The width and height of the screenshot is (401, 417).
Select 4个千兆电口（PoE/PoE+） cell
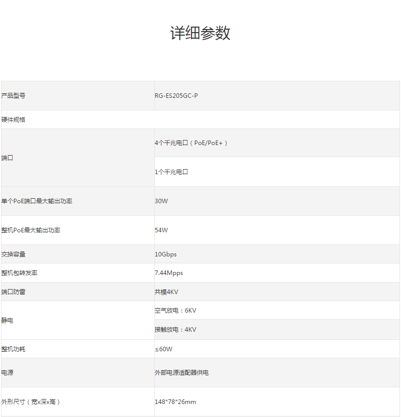[277, 143]
